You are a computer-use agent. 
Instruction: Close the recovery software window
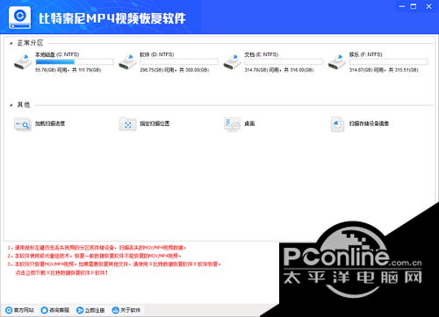[428, 6]
